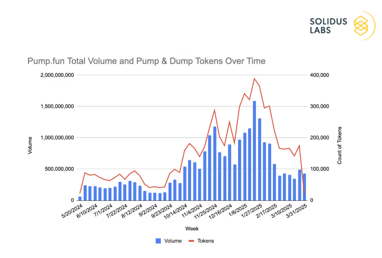Click the red line's highest peak
Image resolution: width=382 pixels, height=258 pixels.
pyautogui.click(x=254, y=78)
